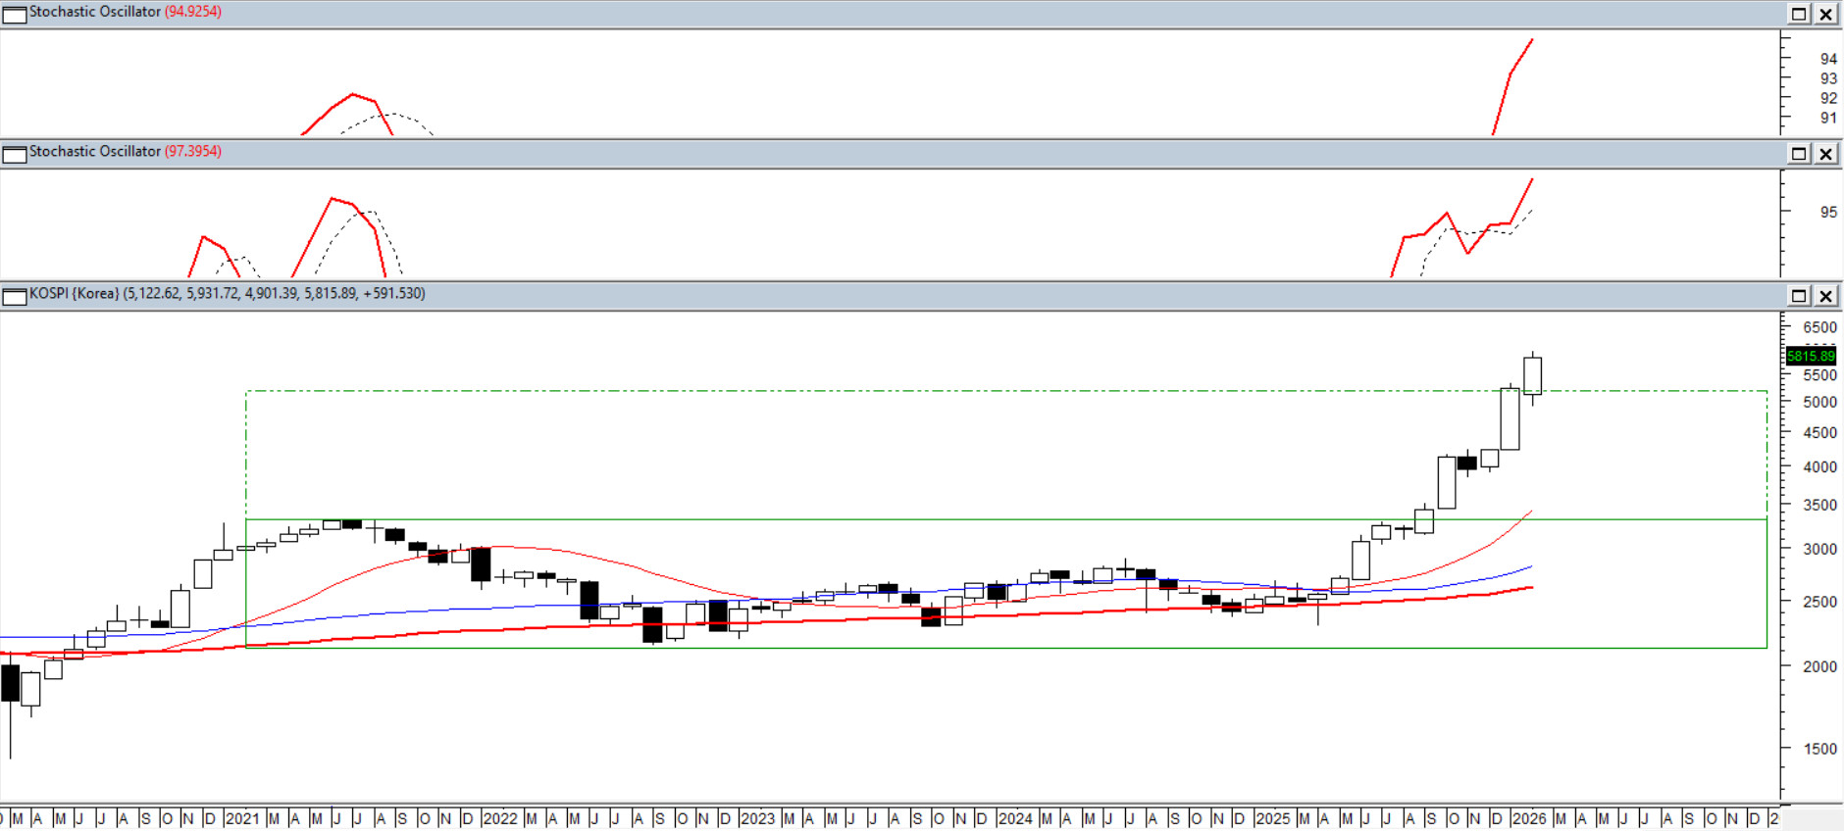Click the 1500 level on price axis
1844x831 pixels.
point(1819,749)
